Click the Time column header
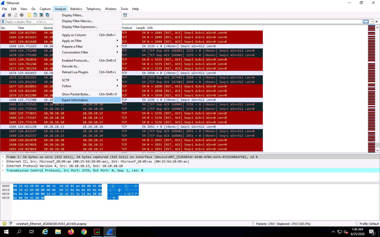 pyautogui.click(x=30, y=28)
